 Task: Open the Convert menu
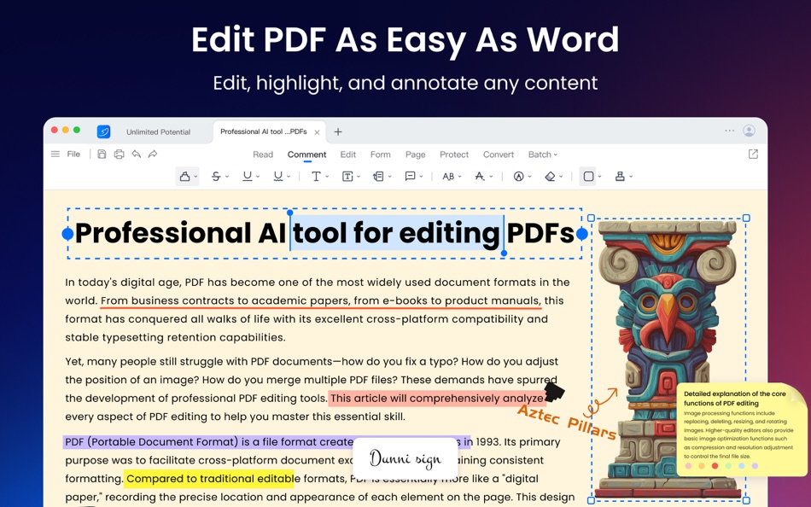click(x=499, y=154)
